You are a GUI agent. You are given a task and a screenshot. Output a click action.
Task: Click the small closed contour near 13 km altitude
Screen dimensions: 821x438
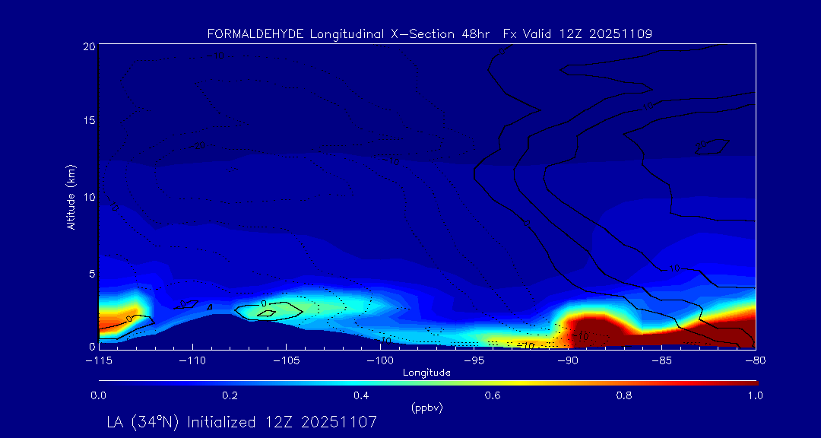click(712, 147)
